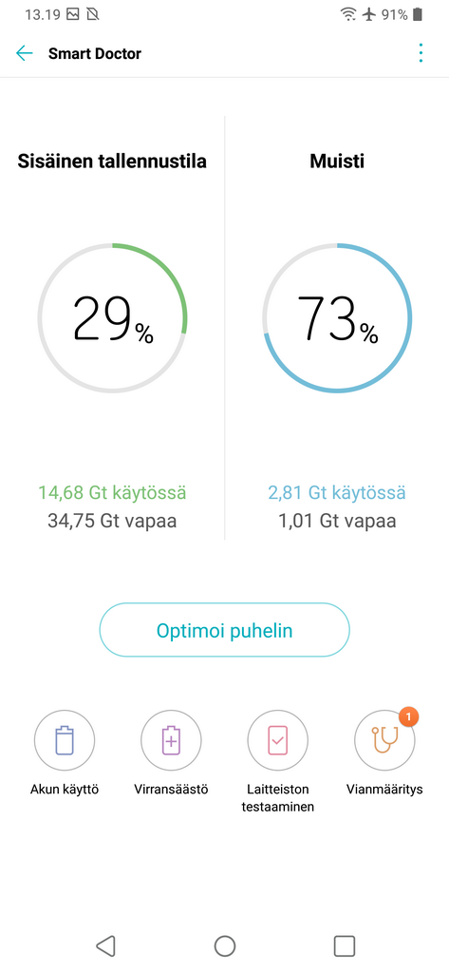Image resolution: width=449 pixels, height=973 pixels.
Task: Open Virransäästö power saving icon
Action: 171,740
